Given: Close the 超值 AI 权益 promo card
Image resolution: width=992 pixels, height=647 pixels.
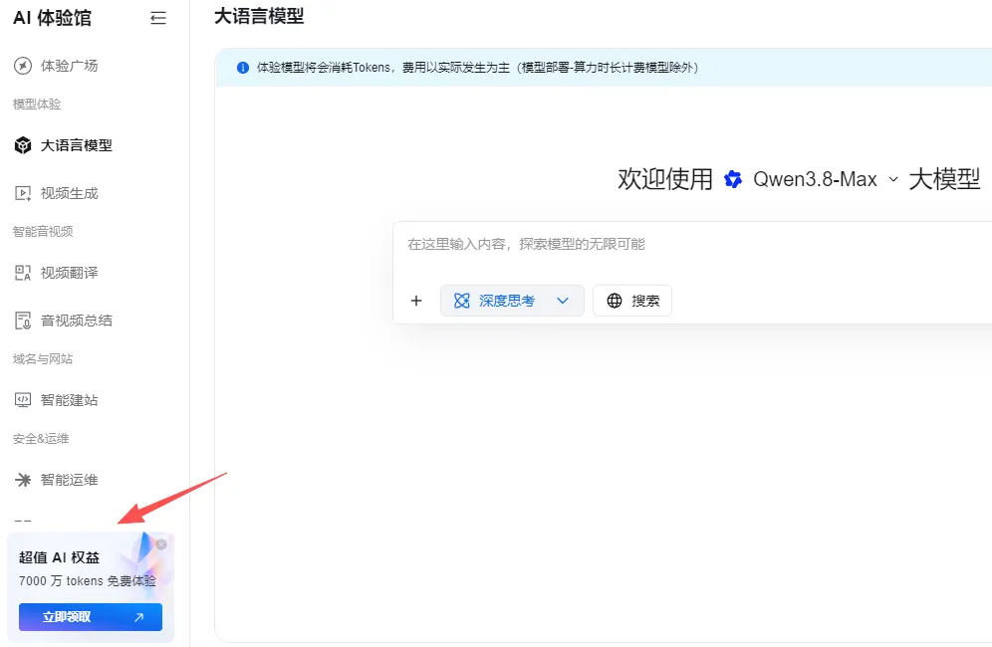Looking at the screenshot, I should click(161, 544).
